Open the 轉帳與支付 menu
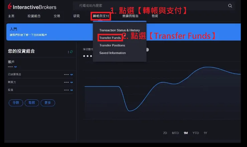Viewport: 247px width, 147px height. (x=101, y=16)
